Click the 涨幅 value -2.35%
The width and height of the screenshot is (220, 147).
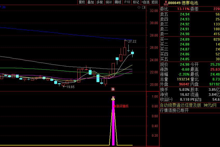(184, 74)
